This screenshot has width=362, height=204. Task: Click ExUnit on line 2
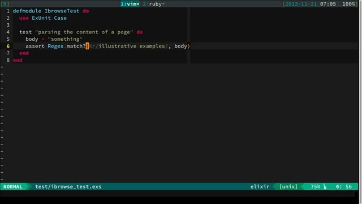point(41,18)
